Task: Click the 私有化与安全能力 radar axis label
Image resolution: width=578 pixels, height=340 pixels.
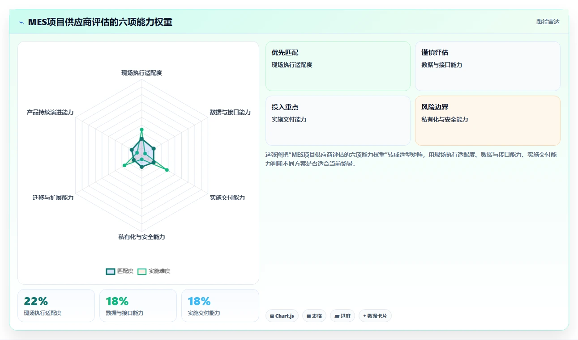Action: pos(141,237)
